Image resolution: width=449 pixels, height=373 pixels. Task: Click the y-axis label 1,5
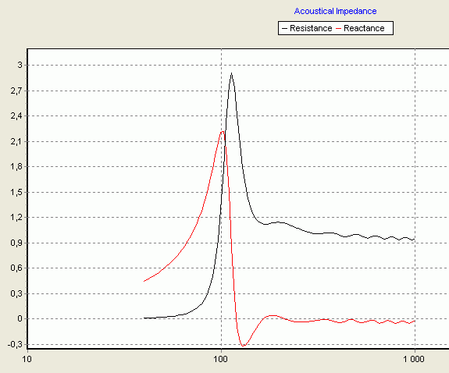16,192
